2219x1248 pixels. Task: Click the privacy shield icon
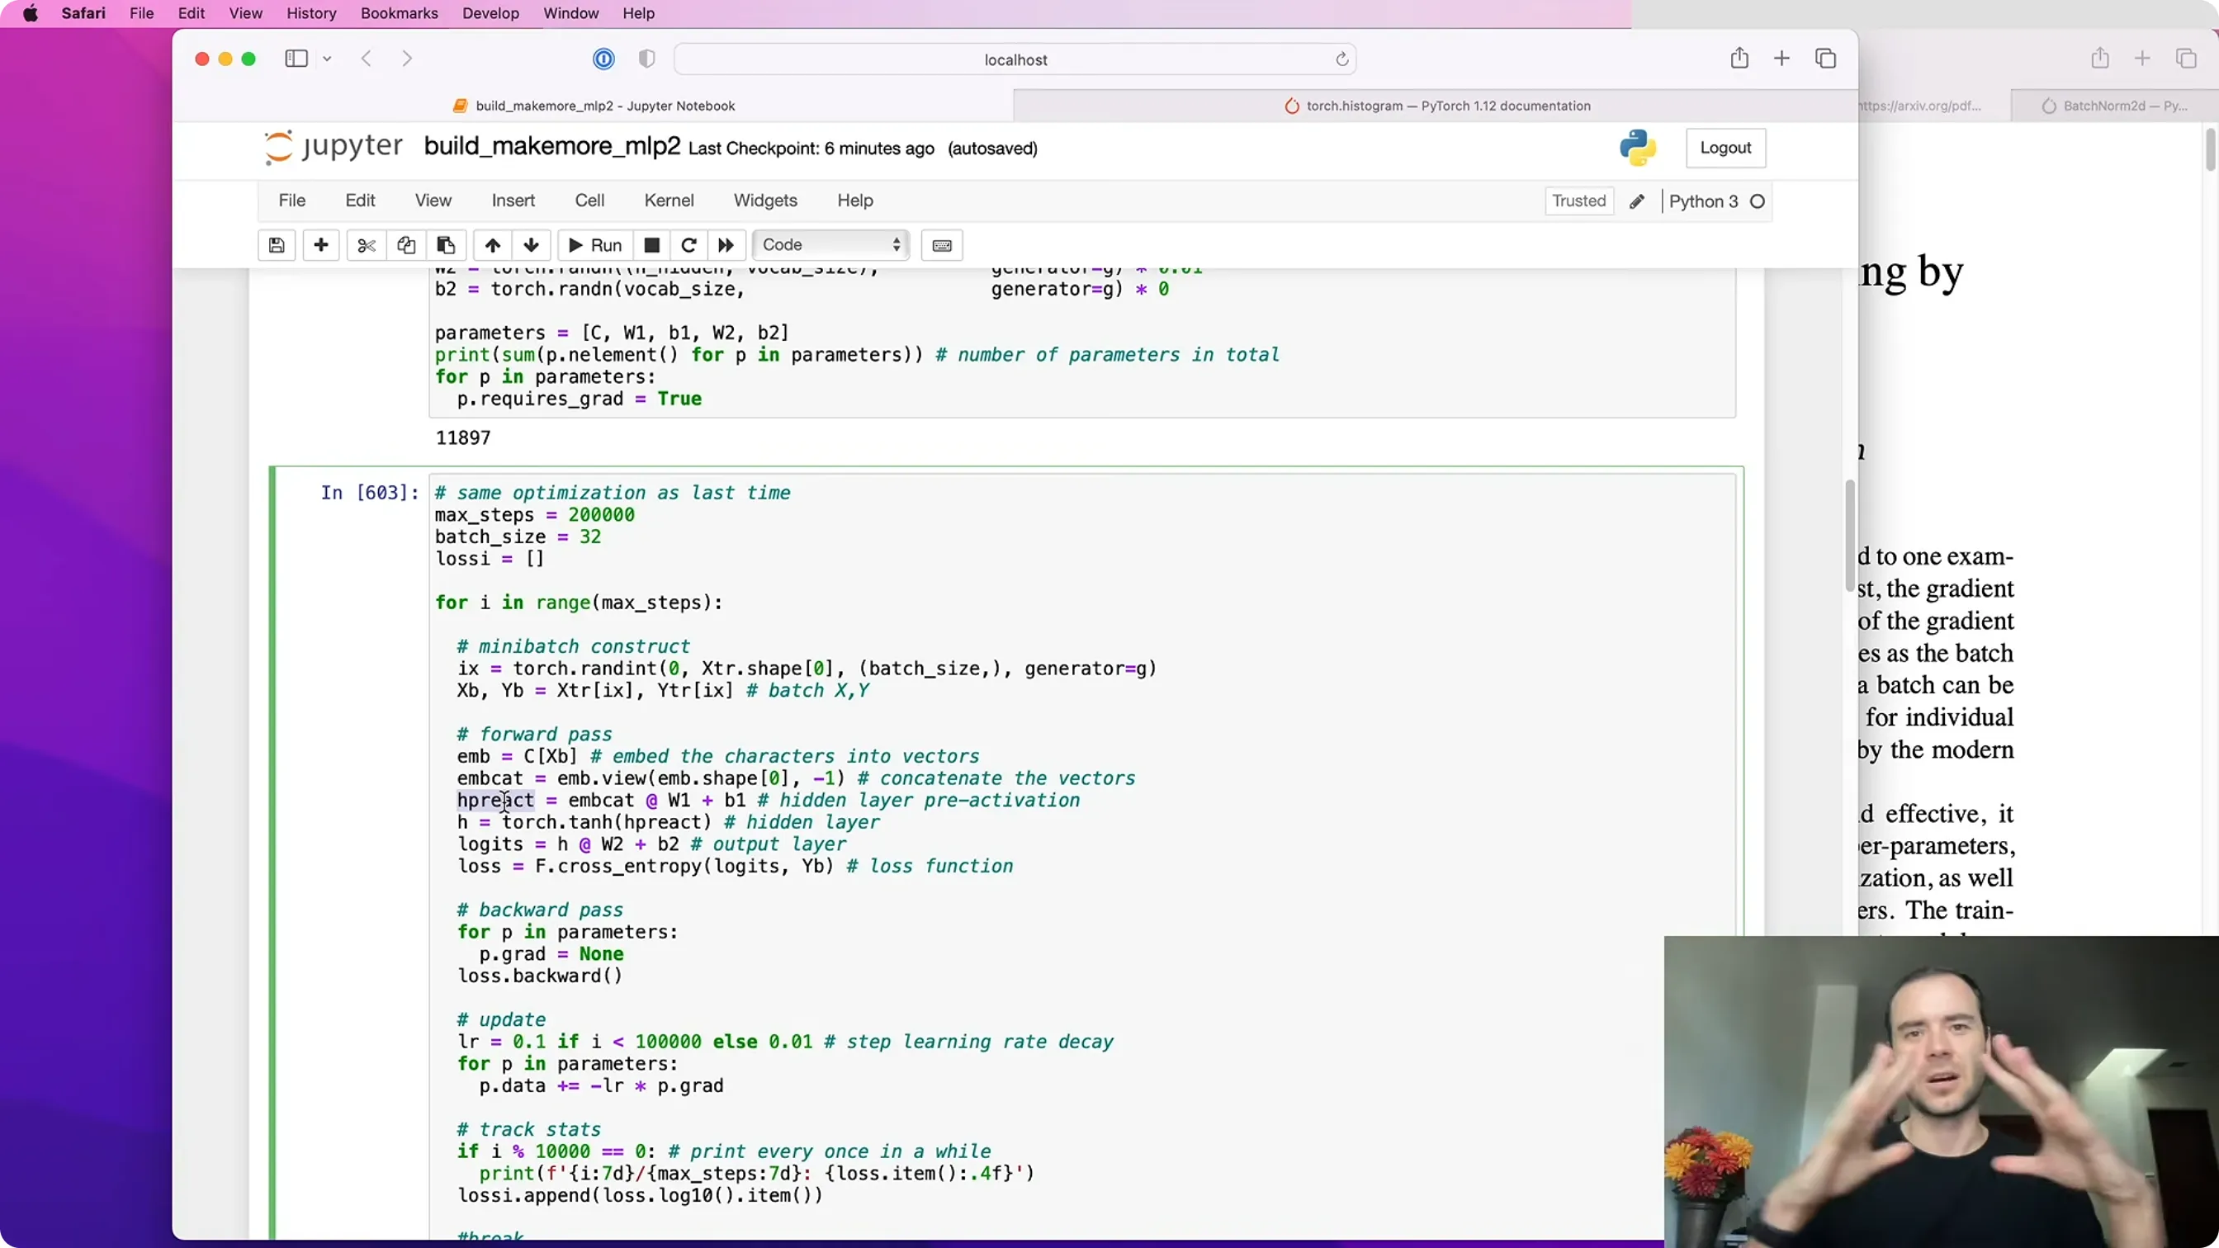(647, 59)
